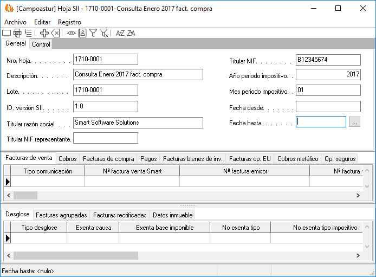Open the Facturas rectificadas tab
This screenshot has width=376, height=277.
(120, 215)
